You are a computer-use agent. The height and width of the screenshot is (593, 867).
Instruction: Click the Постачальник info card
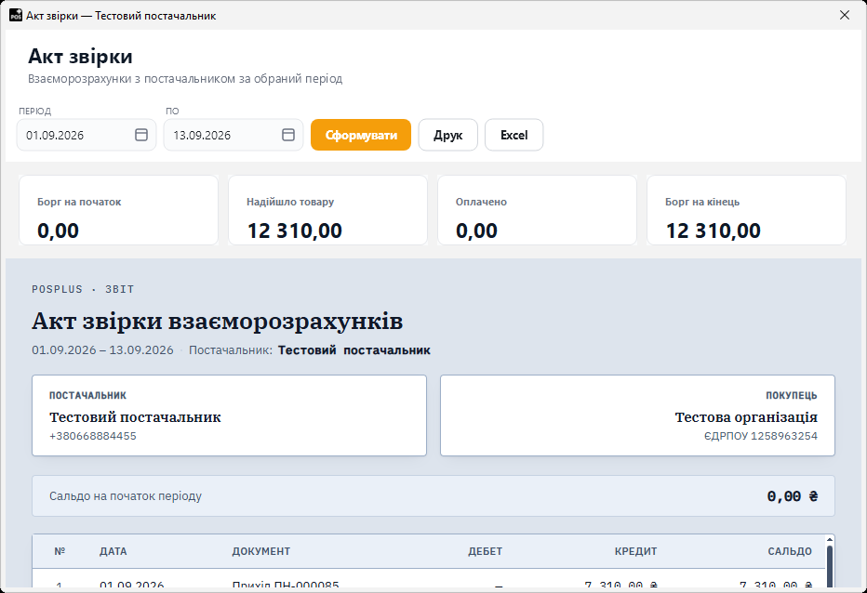[x=229, y=415]
